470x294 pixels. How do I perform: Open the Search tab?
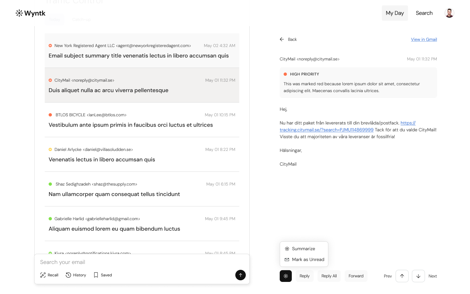[x=424, y=13]
